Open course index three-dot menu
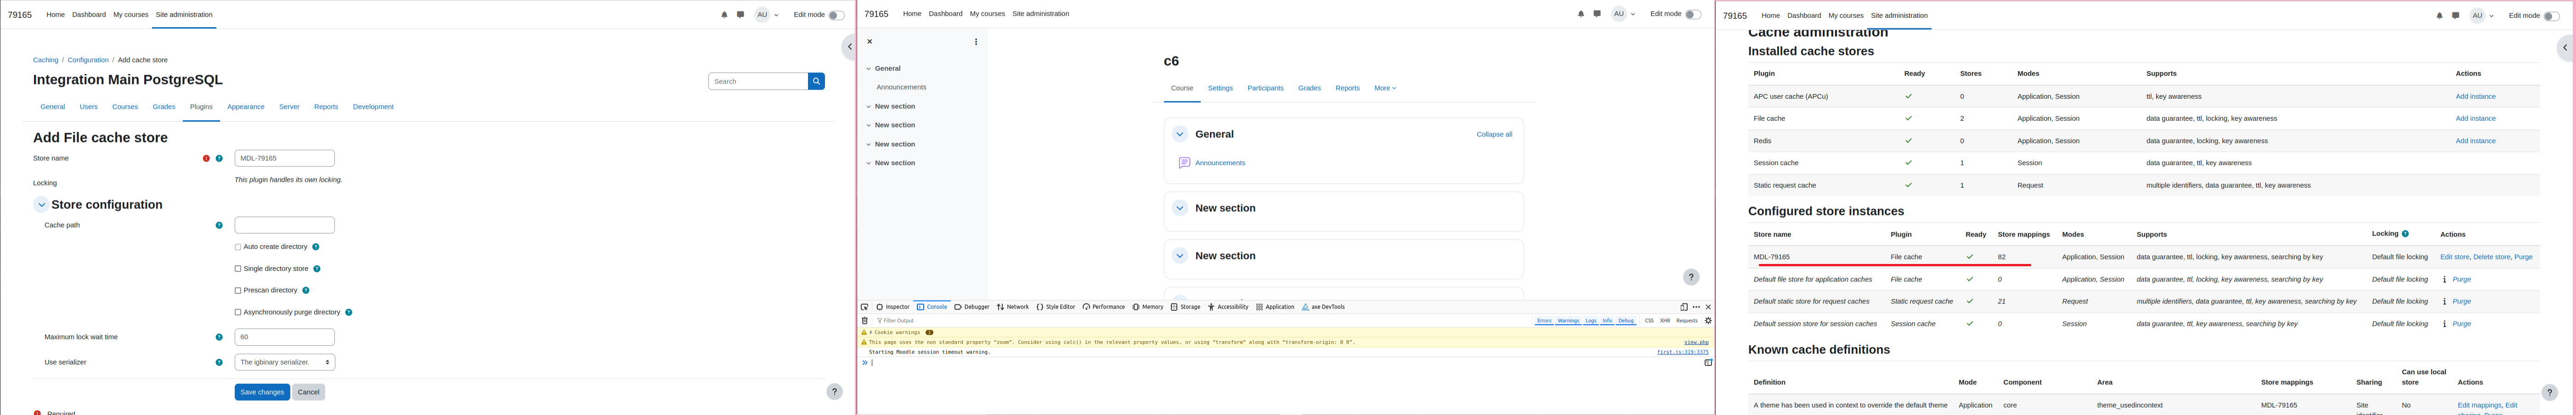This screenshot has width=2576, height=415. (x=976, y=42)
